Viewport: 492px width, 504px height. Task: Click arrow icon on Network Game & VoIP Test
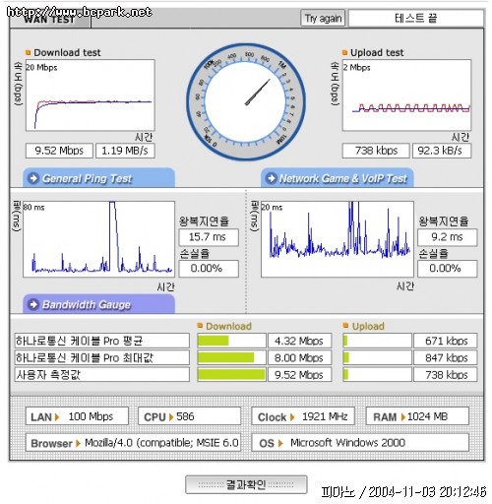[x=272, y=178]
